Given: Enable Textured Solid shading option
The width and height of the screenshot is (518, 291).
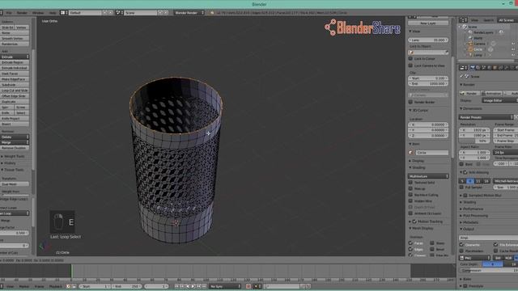Looking at the screenshot, I should coord(410,182).
